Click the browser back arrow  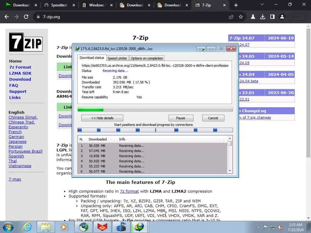pyautogui.click(x=7, y=17)
